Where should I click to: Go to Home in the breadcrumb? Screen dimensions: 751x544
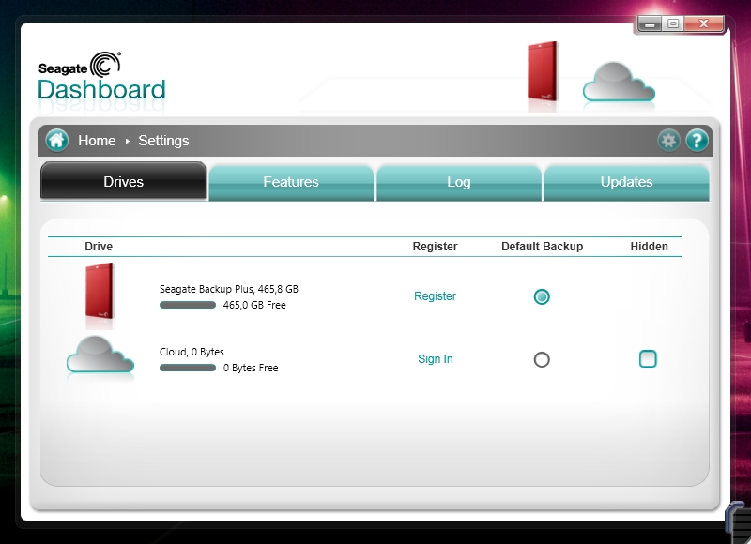[97, 141]
